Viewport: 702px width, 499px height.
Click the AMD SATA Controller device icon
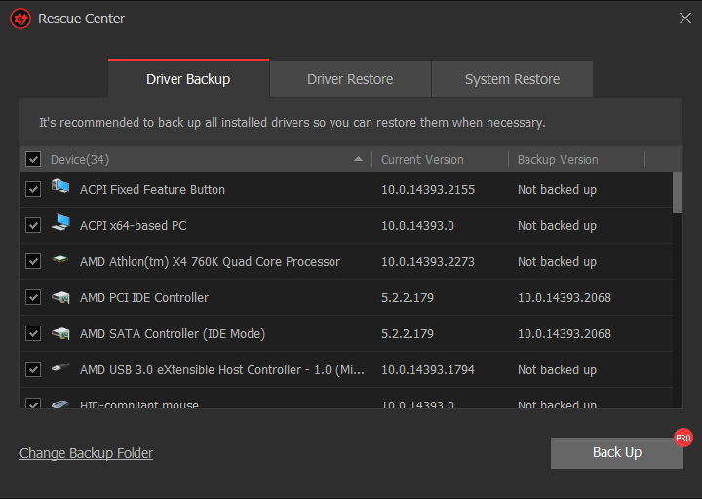(60, 333)
